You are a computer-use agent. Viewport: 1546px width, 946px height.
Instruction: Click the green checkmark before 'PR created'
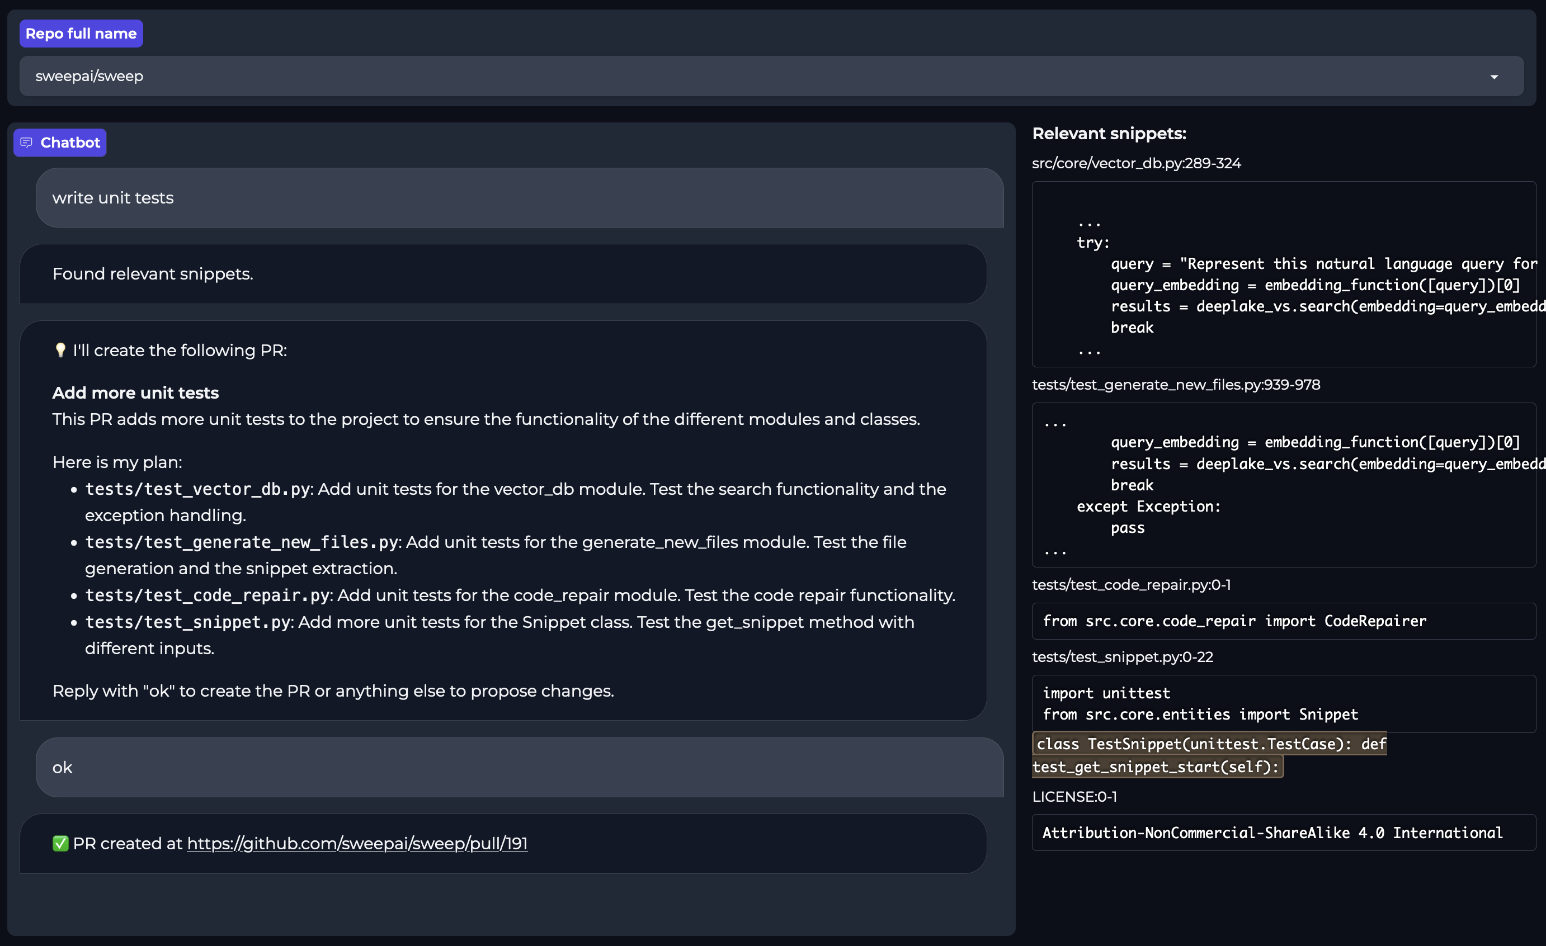(x=60, y=843)
